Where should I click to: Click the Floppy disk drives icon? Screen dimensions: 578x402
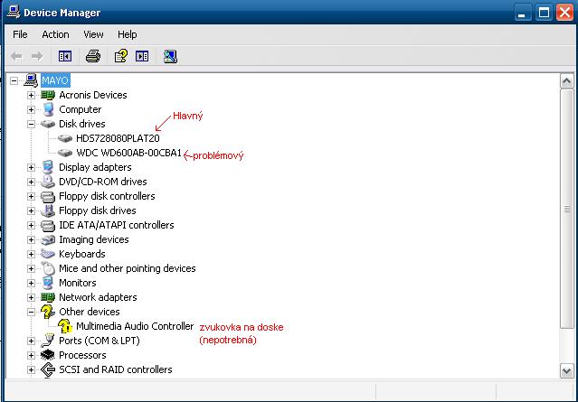(48, 210)
